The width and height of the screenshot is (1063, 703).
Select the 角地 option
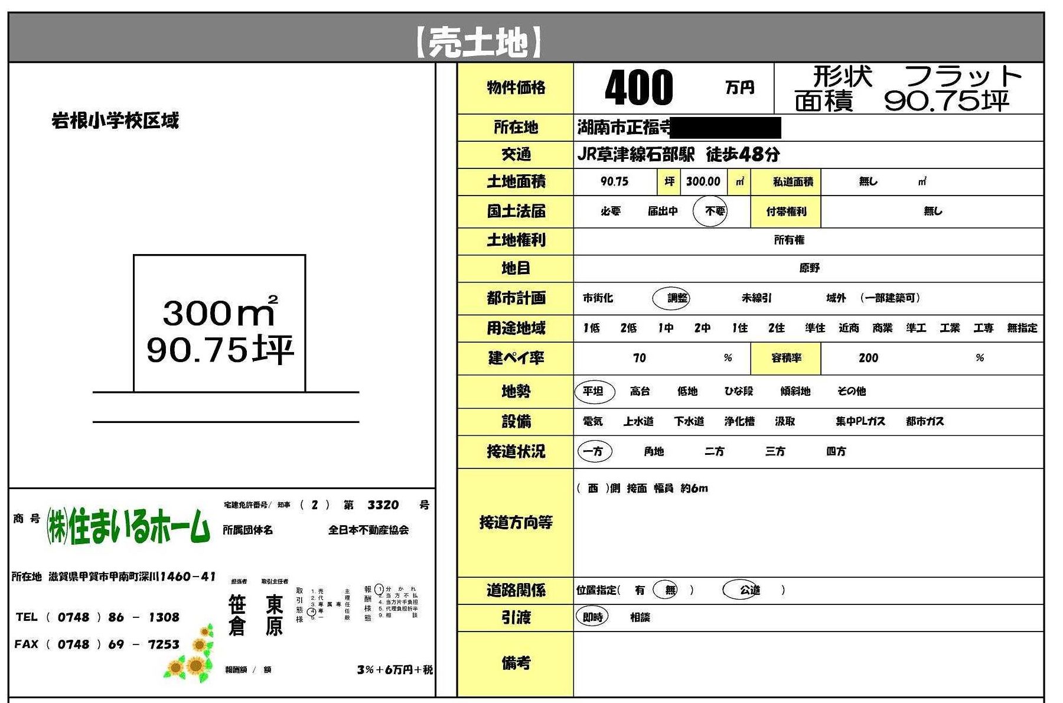tap(654, 451)
